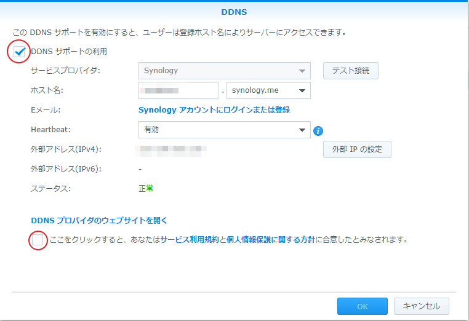This screenshot has height=321, width=469.
Task: Open the サービスプロバイダ Synology dropdown
Action: tap(224, 71)
